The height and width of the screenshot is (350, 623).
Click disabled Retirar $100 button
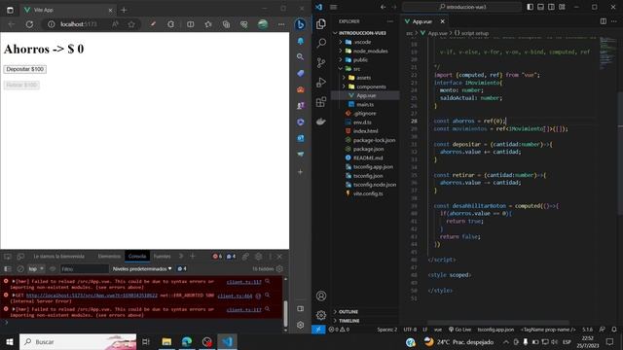(21, 85)
